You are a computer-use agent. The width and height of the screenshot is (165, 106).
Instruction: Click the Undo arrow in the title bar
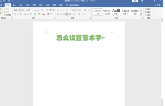pos(4,1)
